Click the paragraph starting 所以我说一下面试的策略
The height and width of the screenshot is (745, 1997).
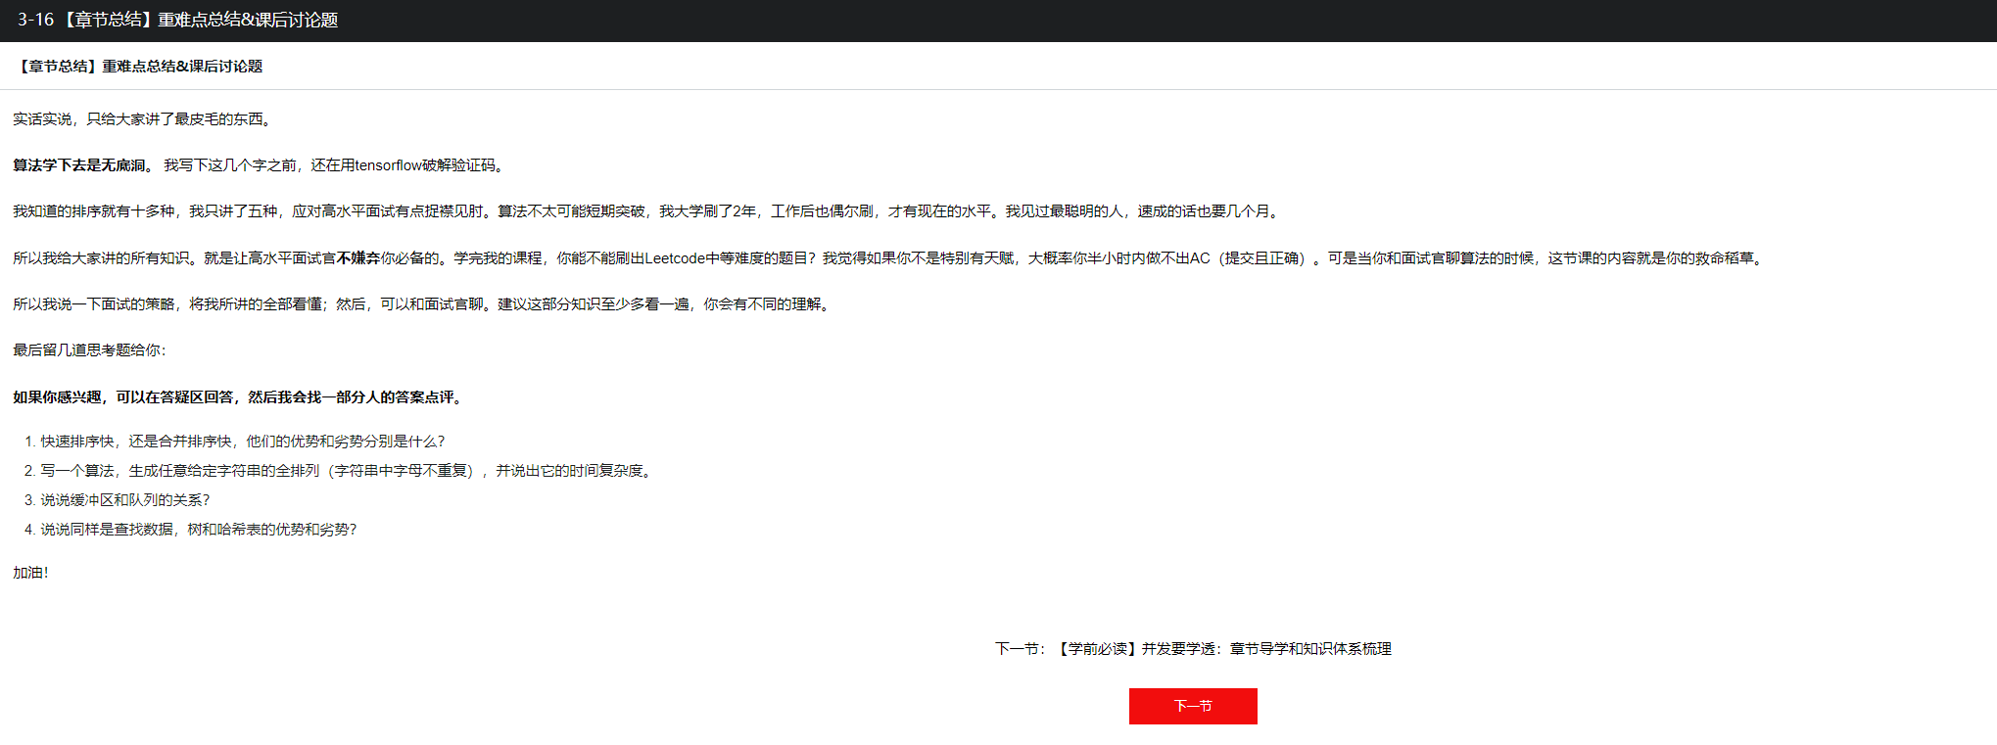(423, 304)
